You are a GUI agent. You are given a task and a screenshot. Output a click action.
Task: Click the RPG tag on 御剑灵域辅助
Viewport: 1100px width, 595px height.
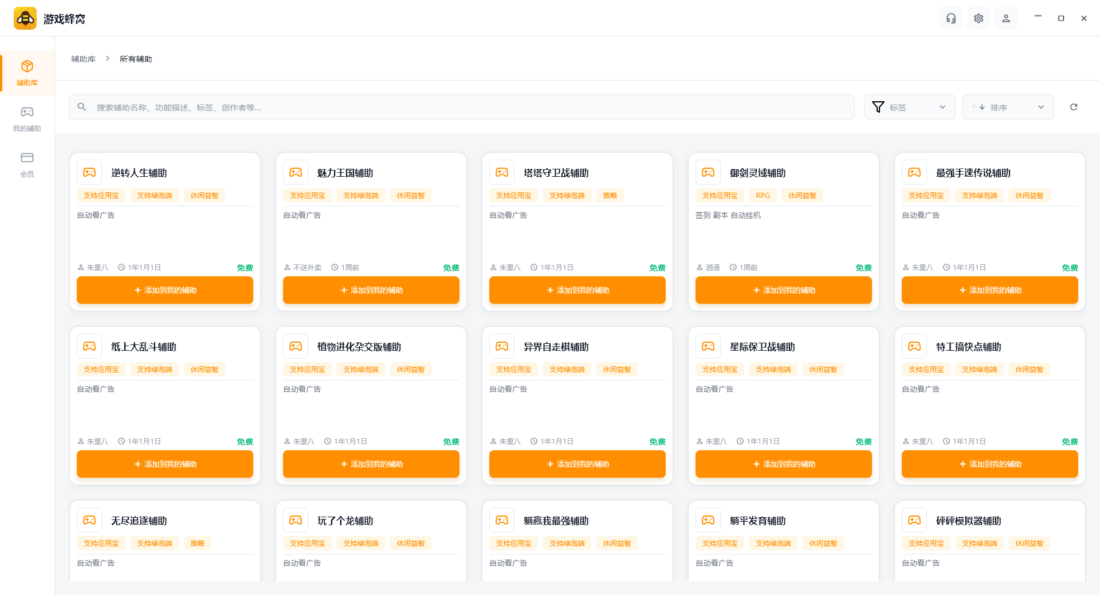click(763, 196)
